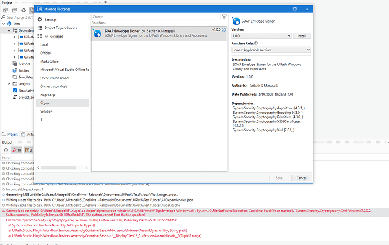Click the SOAP Envelope Signer detail icon
Image resolution: width=389 pixels, height=245 pixels.
[x=236, y=21]
